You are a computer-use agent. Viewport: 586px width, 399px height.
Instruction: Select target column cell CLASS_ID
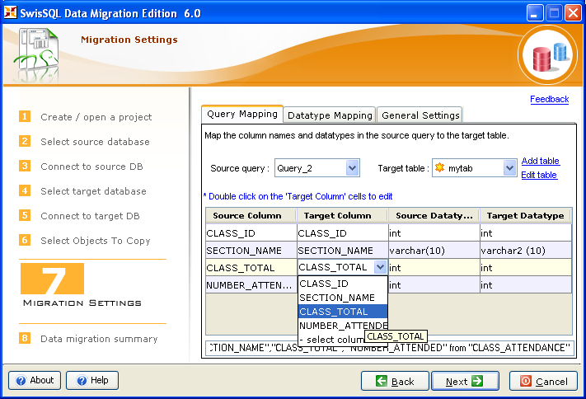click(x=342, y=233)
